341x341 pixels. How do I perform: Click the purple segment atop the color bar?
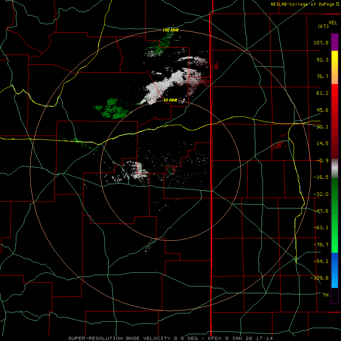click(335, 42)
